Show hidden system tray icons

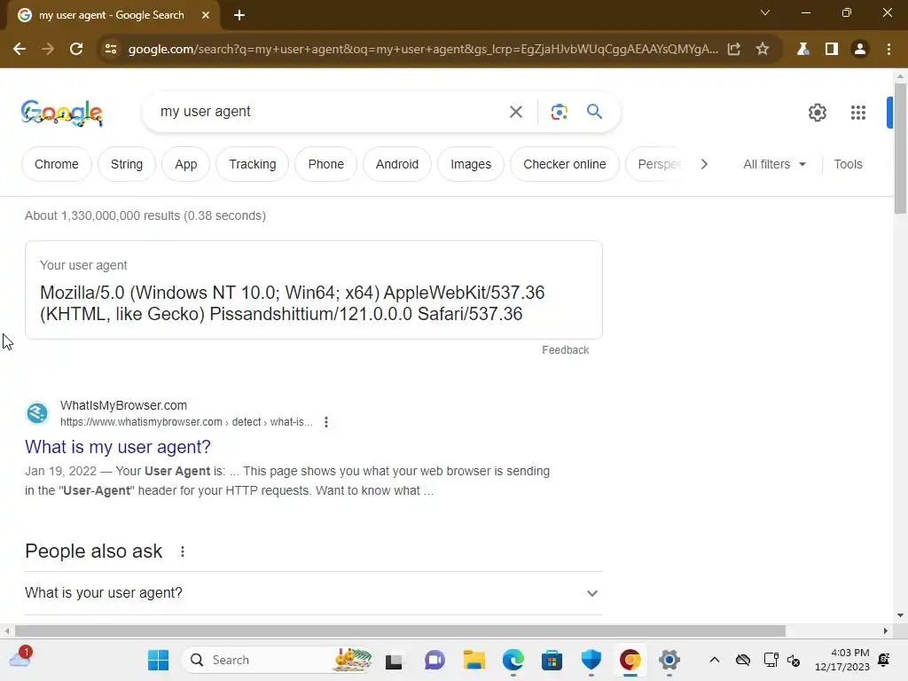click(715, 660)
